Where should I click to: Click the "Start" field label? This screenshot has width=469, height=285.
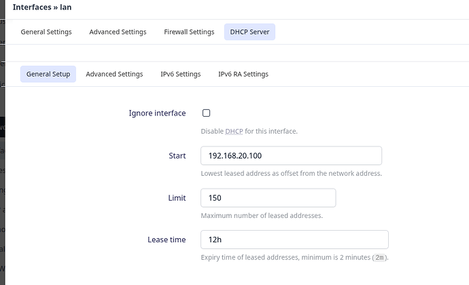(x=177, y=156)
